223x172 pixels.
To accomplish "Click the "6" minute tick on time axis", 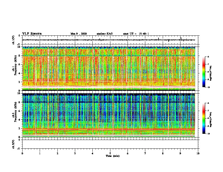I will (128, 153).
